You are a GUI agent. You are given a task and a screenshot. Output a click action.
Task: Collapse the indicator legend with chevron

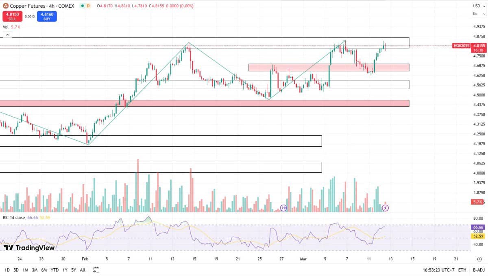click(7, 35)
